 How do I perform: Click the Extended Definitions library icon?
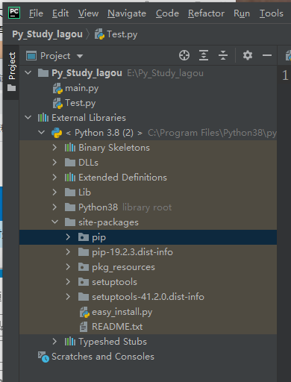[70, 178]
